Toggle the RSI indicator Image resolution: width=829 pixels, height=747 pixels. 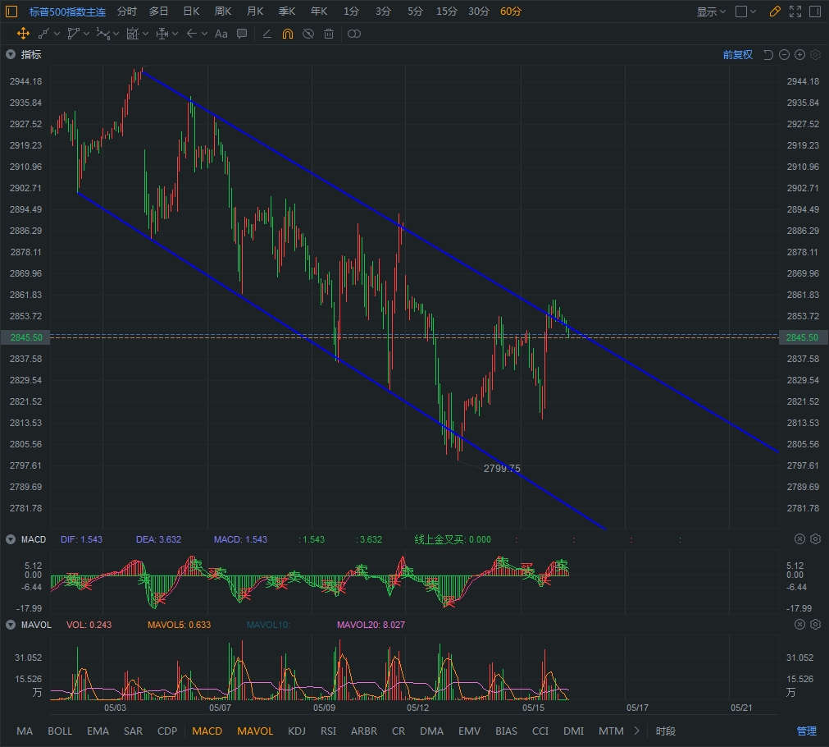click(x=328, y=731)
